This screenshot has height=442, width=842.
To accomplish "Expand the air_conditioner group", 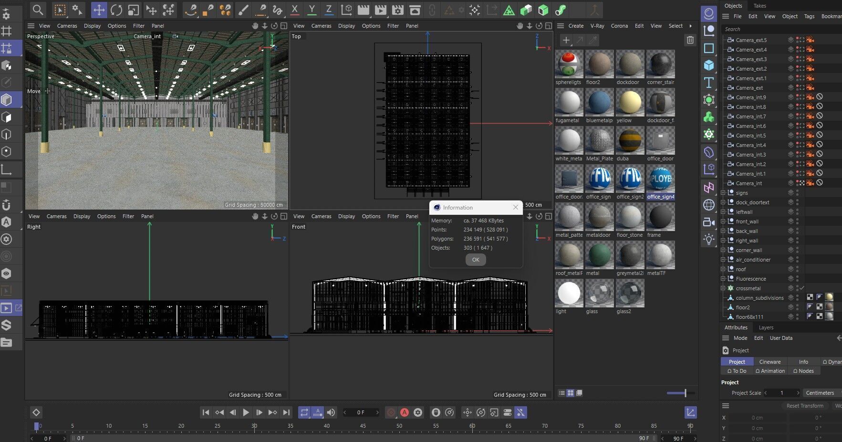I will tap(723, 260).
